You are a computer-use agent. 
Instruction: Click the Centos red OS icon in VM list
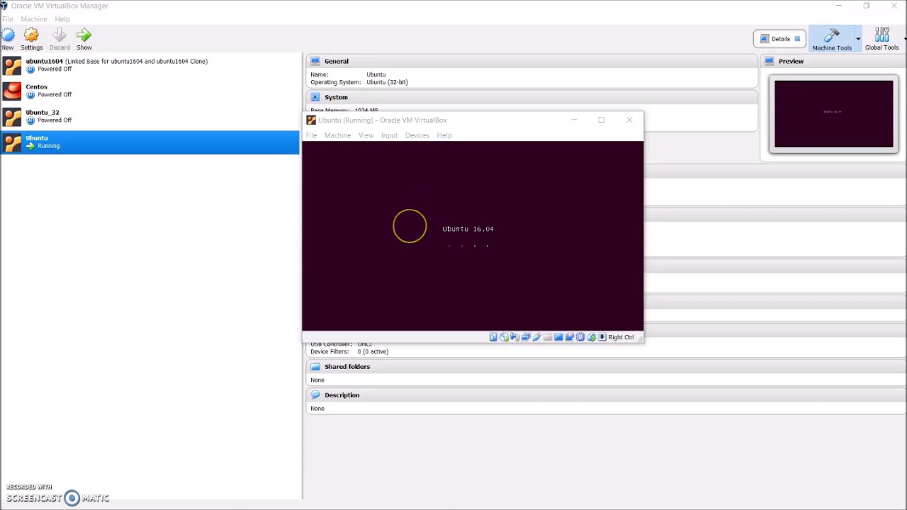coord(12,91)
